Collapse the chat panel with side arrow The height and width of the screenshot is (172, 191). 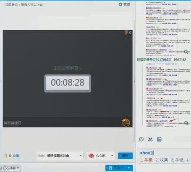(x=135, y=82)
